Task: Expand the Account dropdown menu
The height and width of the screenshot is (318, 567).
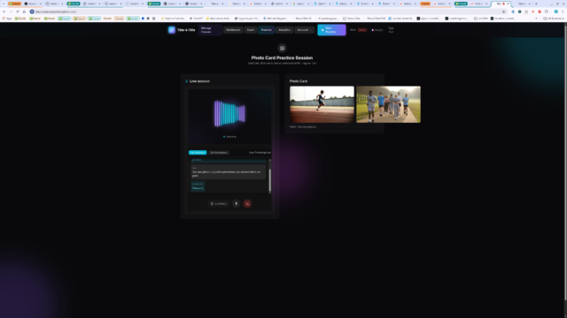Action: (x=304, y=30)
